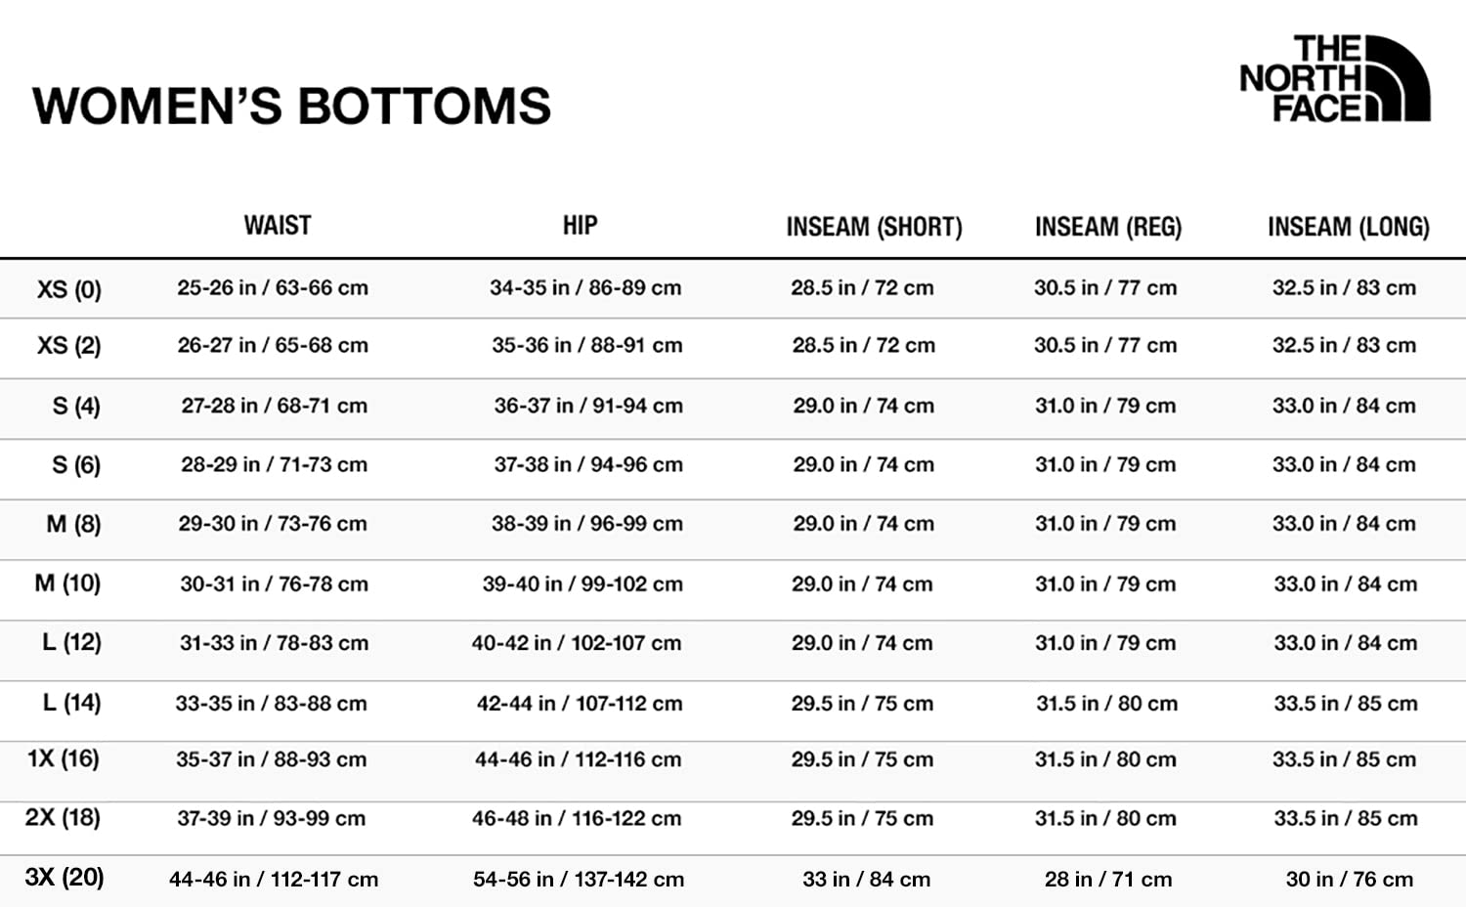The image size is (1466, 907).
Task: Select the XS (0) size row label
Action: (x=69, y=289)
